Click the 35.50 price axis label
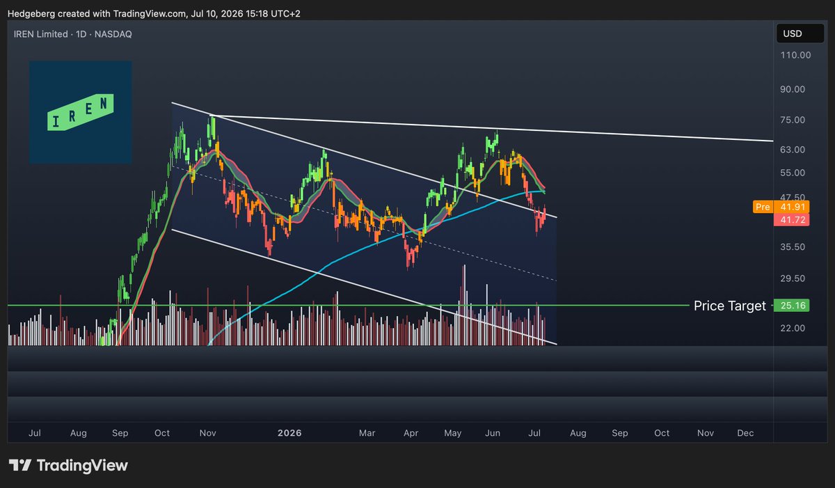 pos(793,247)
